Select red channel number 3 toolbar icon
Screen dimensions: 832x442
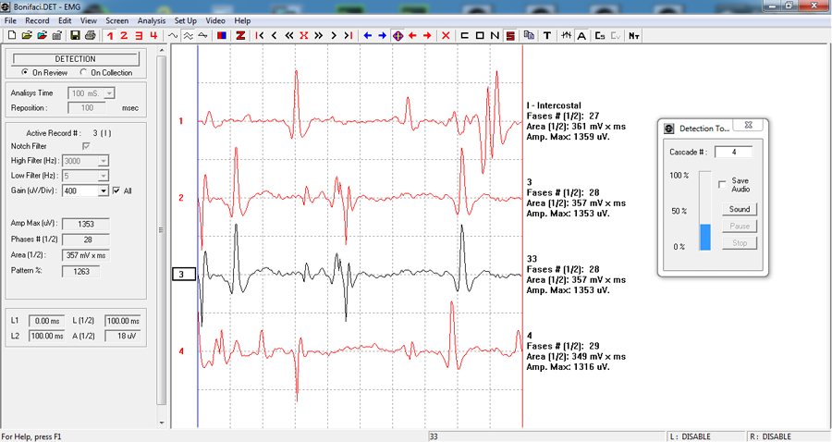[139, 35]
